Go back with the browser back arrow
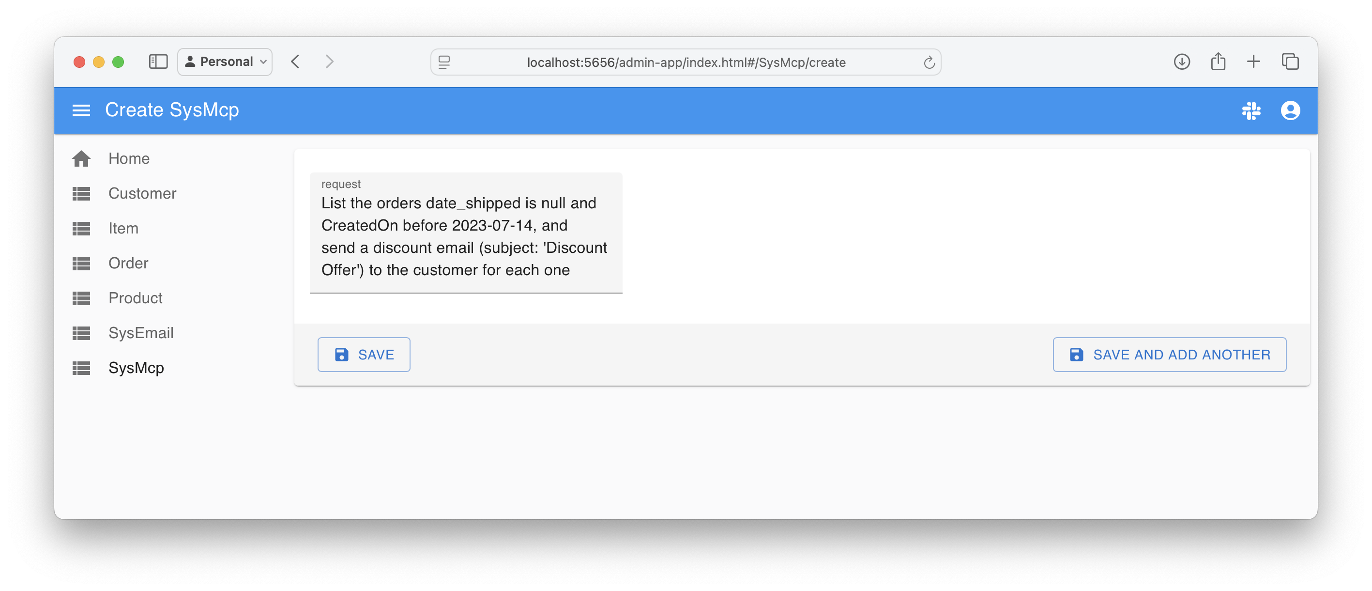Viewport: 1372px width, 591px height. pyautogui.click(x=296, y=62)
